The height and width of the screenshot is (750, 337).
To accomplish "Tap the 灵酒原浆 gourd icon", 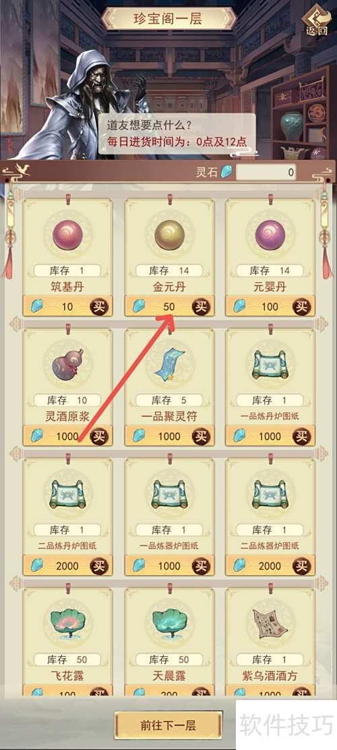I will click(x=67, y=365).
